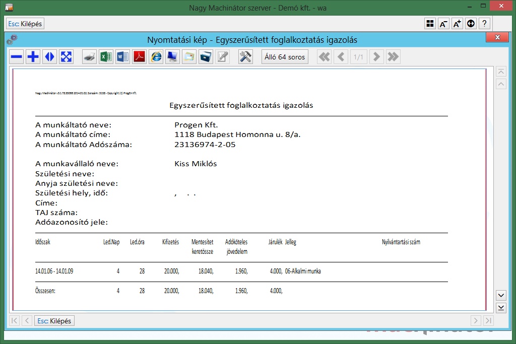This screenshot has height=344, width=516.
Task: Open the hammer and wrench settings
Action: 245,57
